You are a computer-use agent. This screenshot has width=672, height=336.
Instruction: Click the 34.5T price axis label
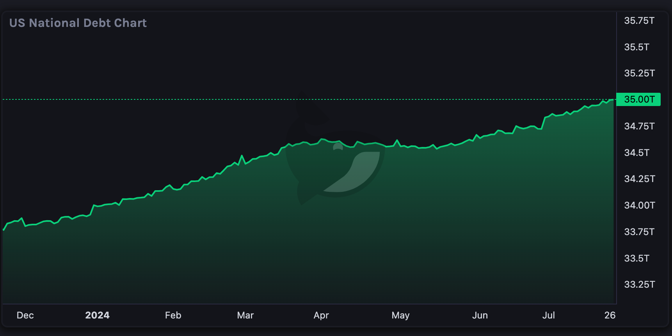coord(636,153)
